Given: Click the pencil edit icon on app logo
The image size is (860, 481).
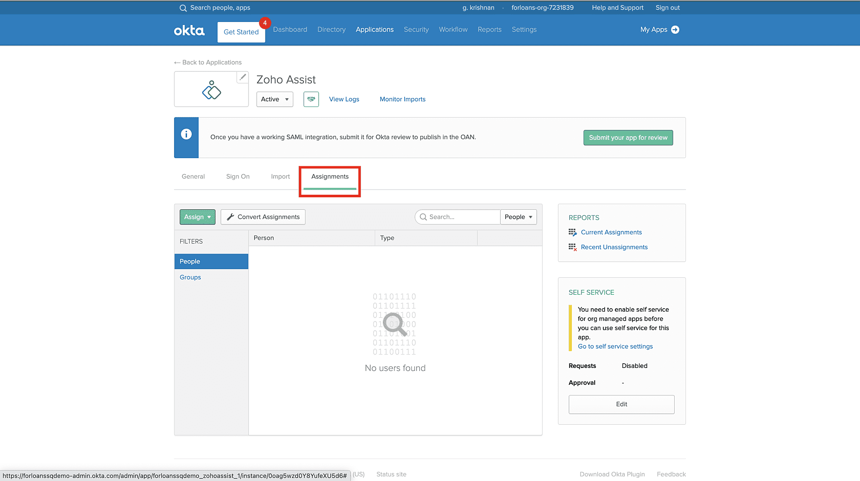Looking at the screenshot, I should (x=243, y=77).
